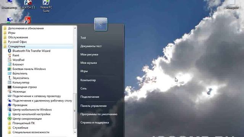Click the Ножницы snipping tool icon
Screen dimensions: 244x137
[10, 91]
